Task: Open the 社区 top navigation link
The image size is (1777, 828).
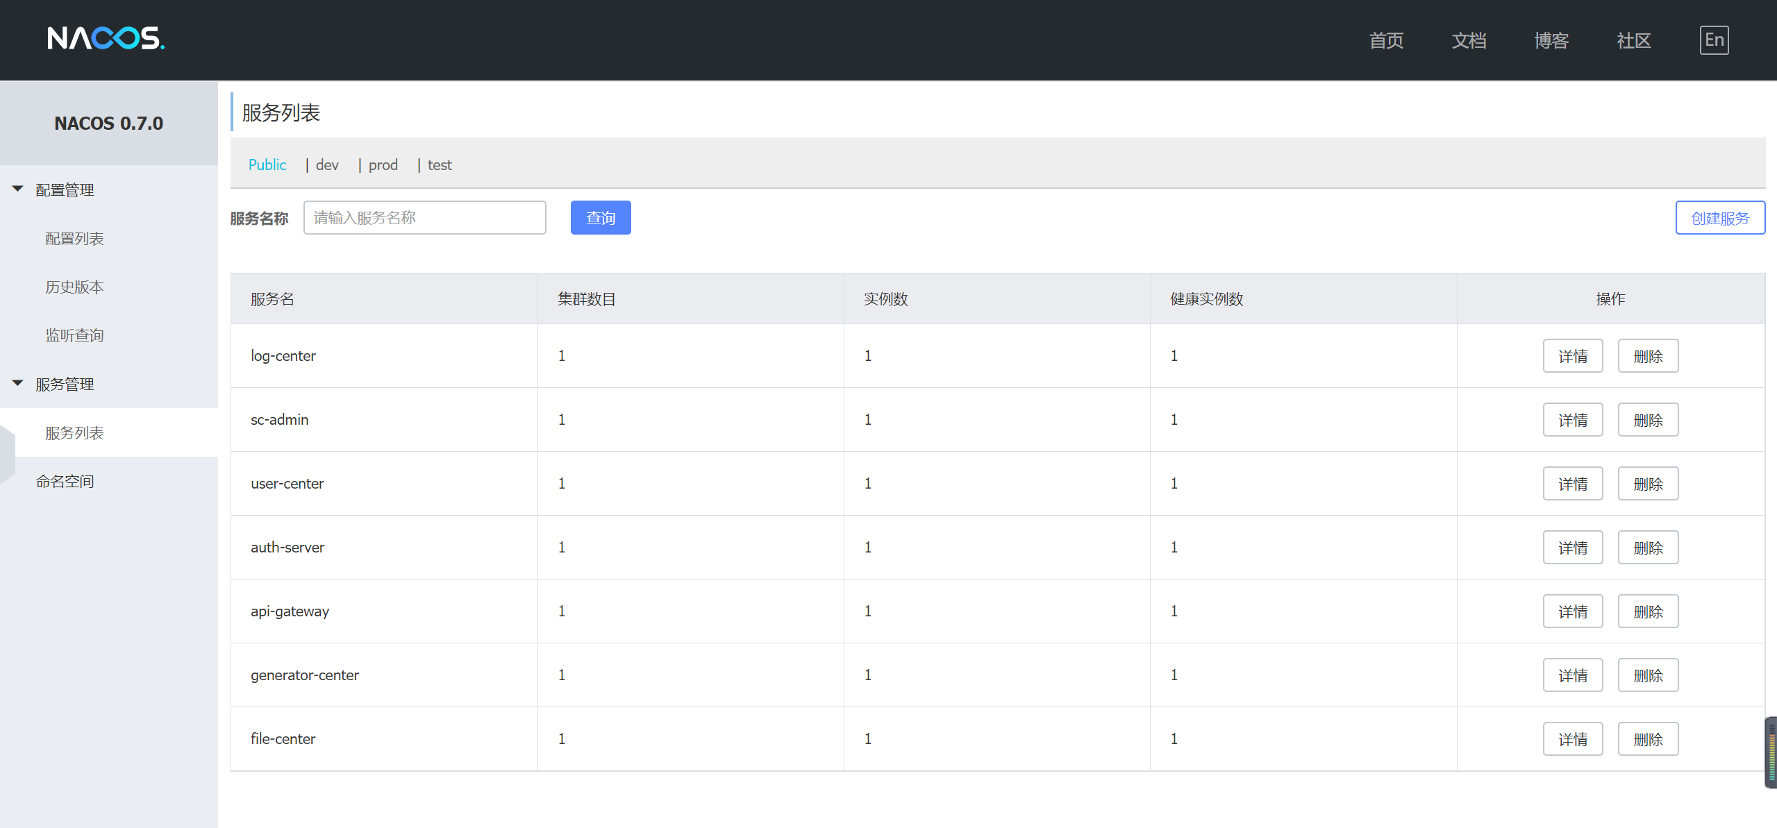Action: 1633,40
